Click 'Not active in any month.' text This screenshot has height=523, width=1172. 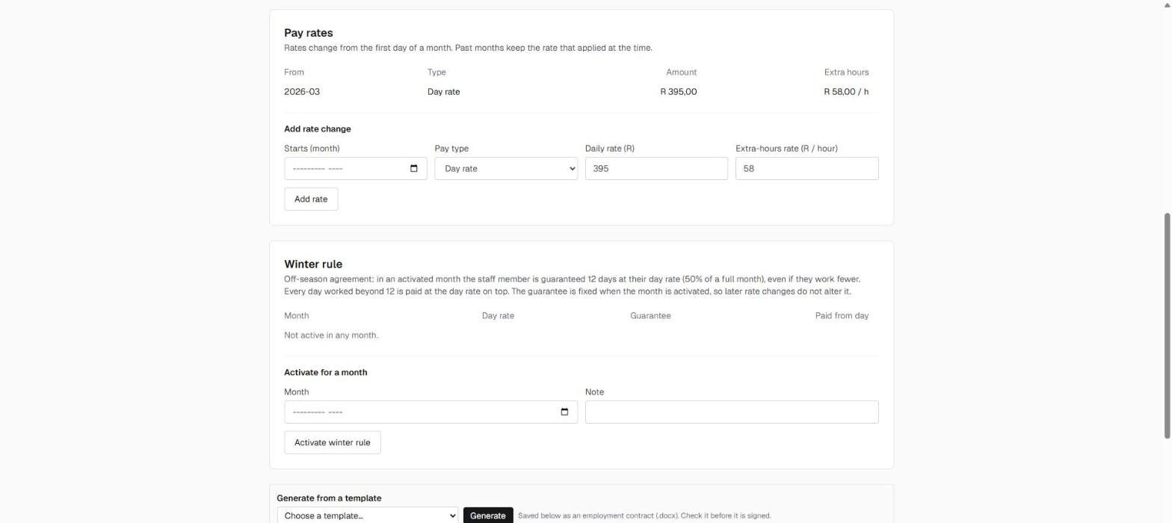coord(331,335)
